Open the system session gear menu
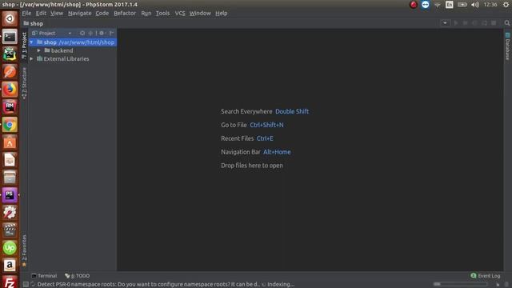This screenshot has height=288, width=512. click(x=506, y=5)
